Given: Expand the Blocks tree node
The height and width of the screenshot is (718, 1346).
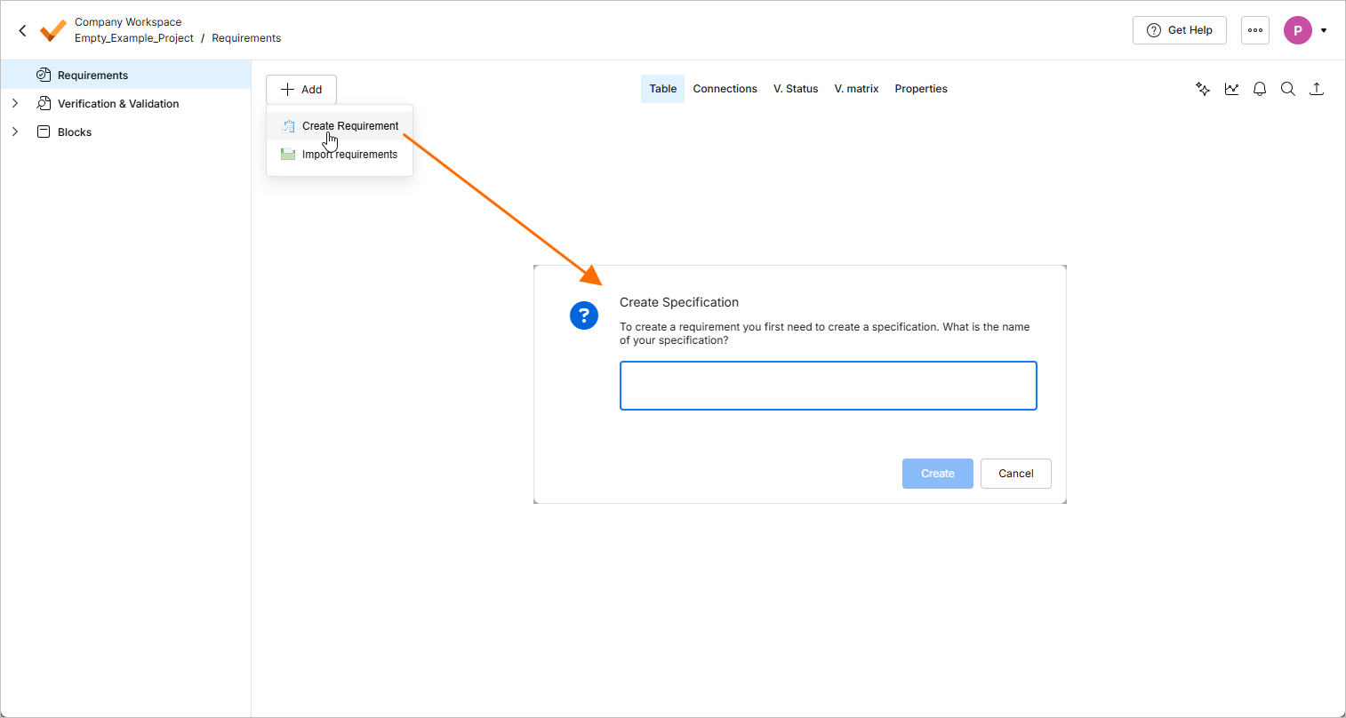Looking at the screenshot, I should click(15, 132).
